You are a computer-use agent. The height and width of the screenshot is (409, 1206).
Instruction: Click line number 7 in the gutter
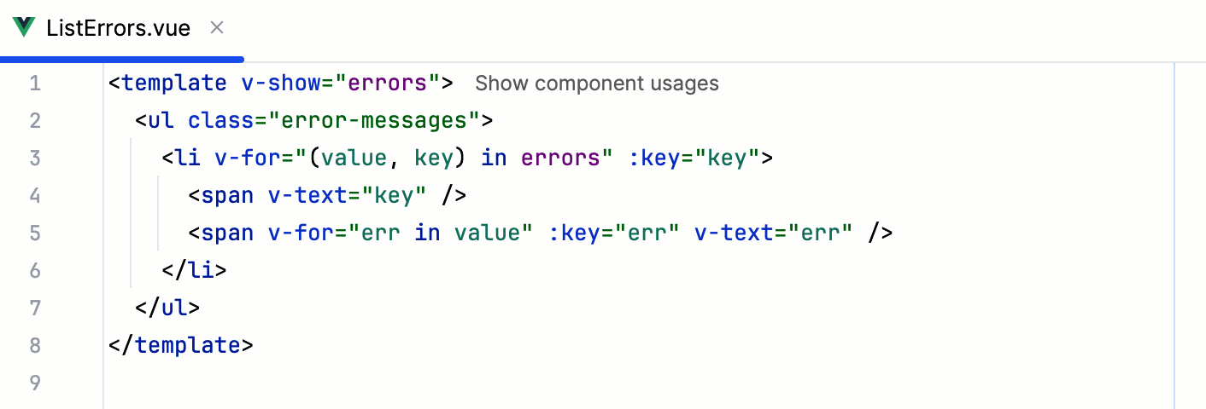[x=35, y=308]
